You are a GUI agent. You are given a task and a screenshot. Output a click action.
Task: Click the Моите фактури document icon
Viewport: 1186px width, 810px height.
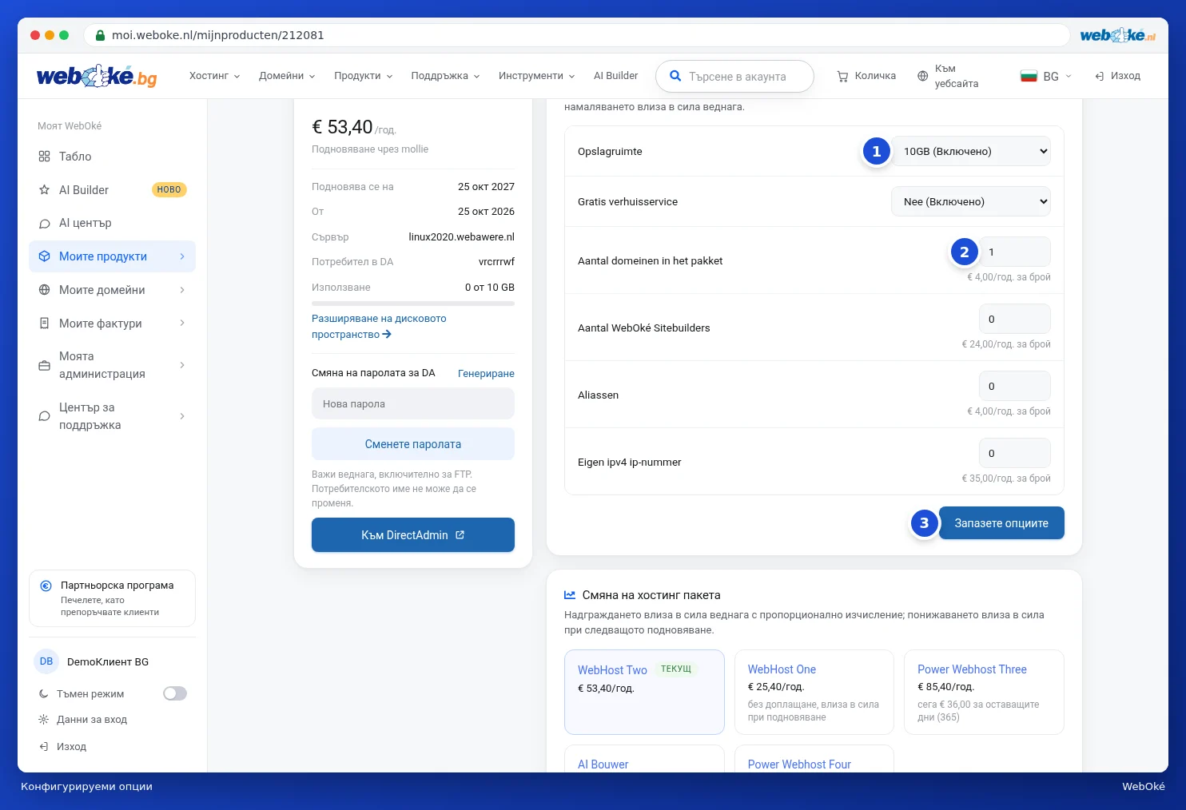tap(45, 324)
